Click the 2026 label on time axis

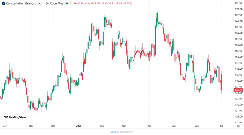(x=79, y=126)
